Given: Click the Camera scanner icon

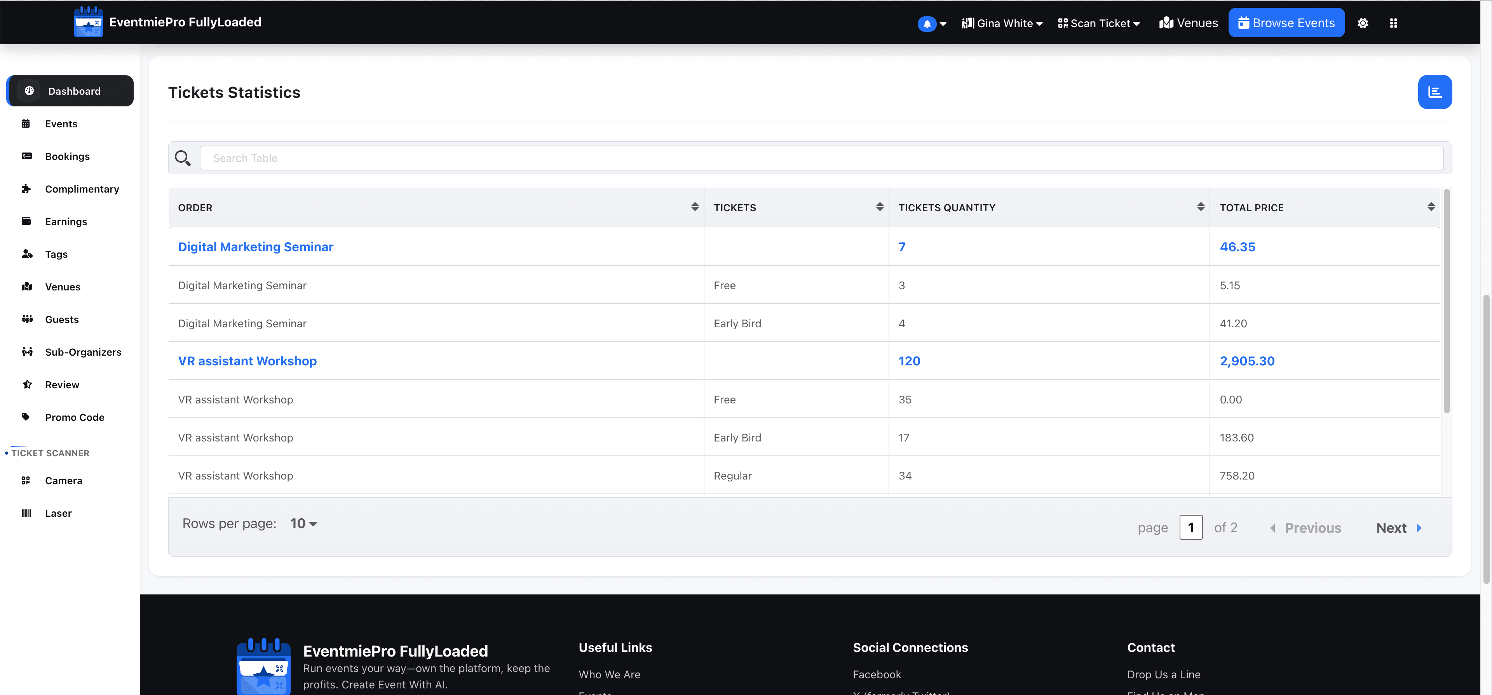Looking at the screenshot, I should coord(26,480).
